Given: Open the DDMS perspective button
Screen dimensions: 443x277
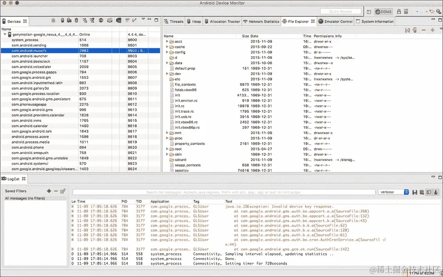Looking at the screenshot, I should [383, 12].
